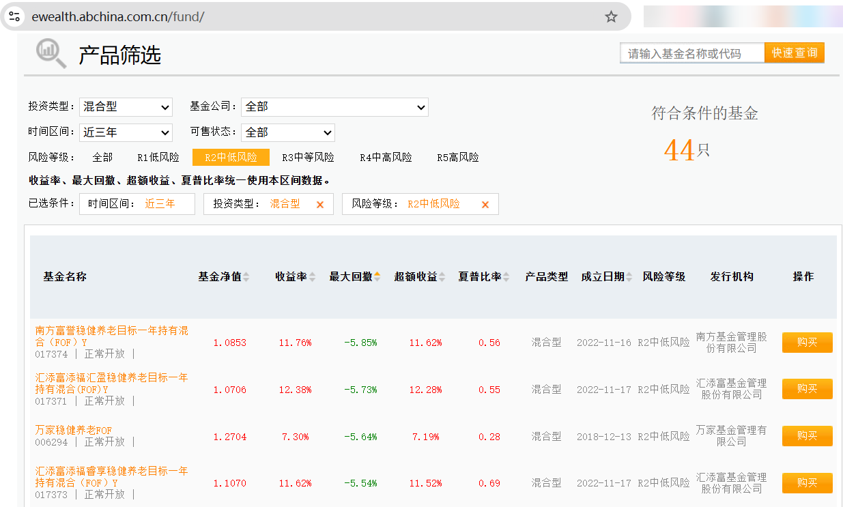Viewport: 843px width, 507px height.
Task: Choose 全部 in the risk level row
Action: tap(102, 158)
